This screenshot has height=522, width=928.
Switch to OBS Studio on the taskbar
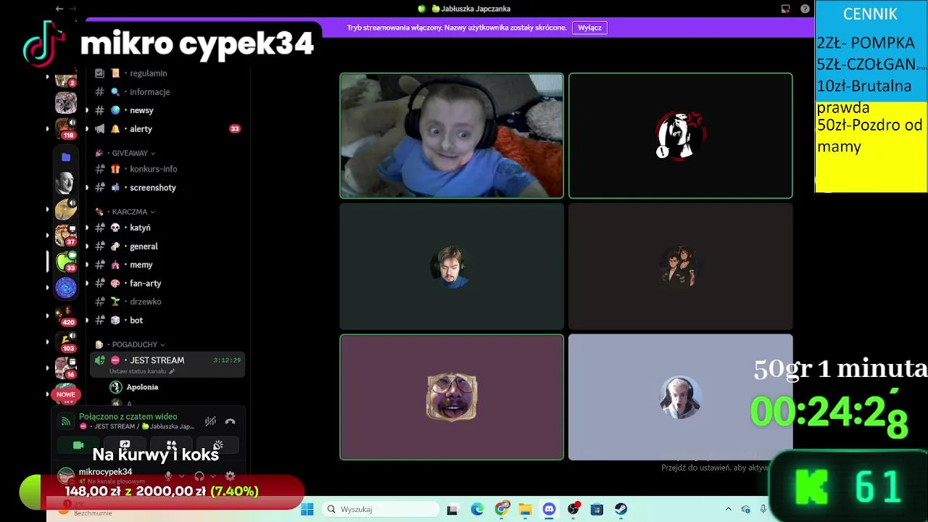[x=573, y=509]
